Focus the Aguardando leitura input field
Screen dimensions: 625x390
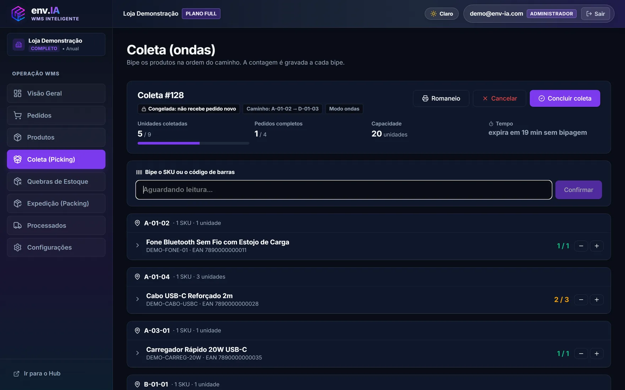click(x=343, y=190)
